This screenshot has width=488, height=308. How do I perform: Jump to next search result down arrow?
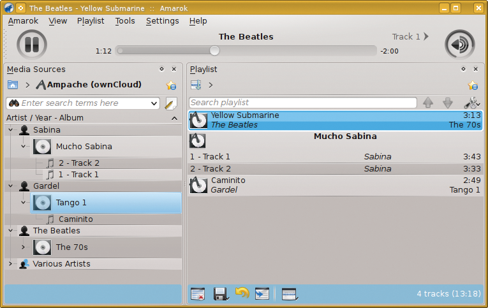click(x=448, y=103)
